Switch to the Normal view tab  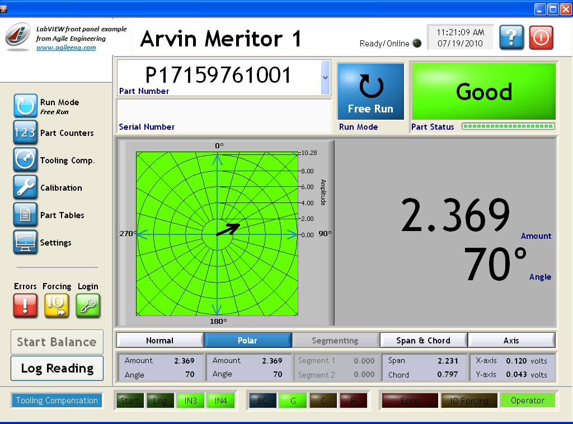click(x=159, y=340)
